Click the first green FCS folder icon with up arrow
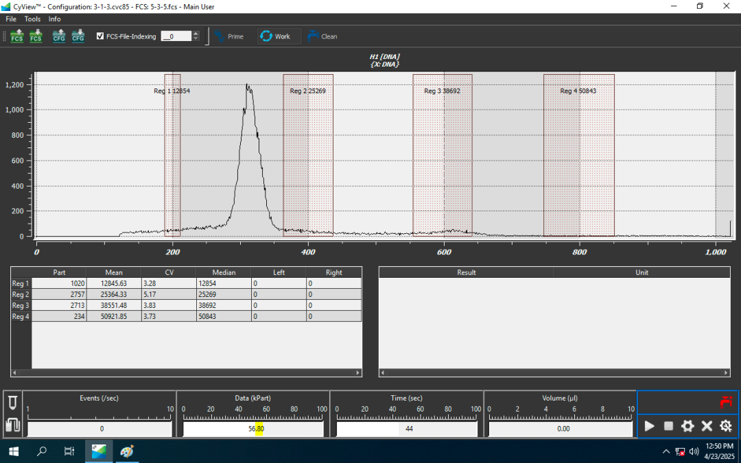741x463 pixels. click(17, 36)
